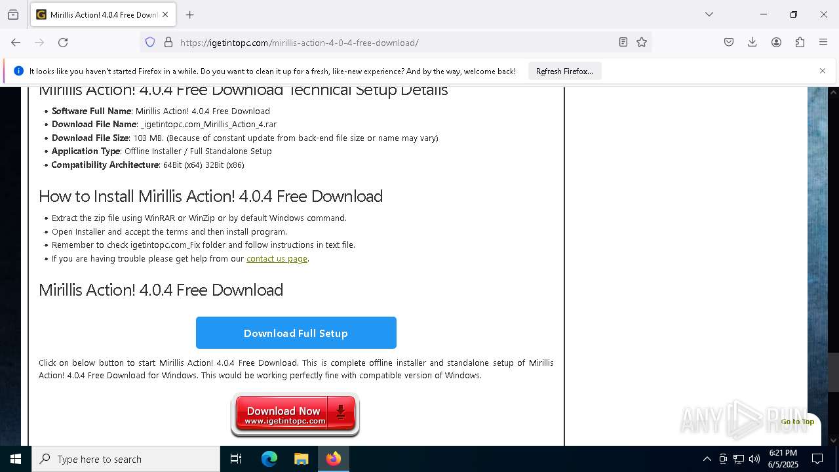
Task: Click the 'Software Full Name' list item
Action: tap(161, 111)
